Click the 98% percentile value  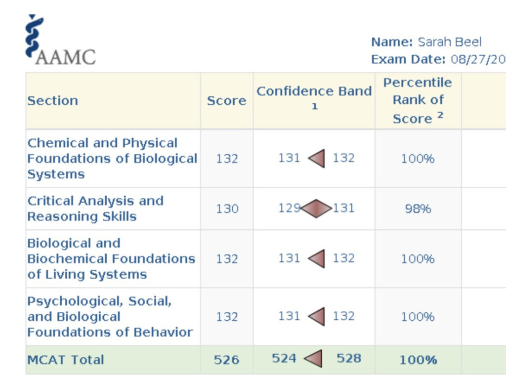coord(418,209)
